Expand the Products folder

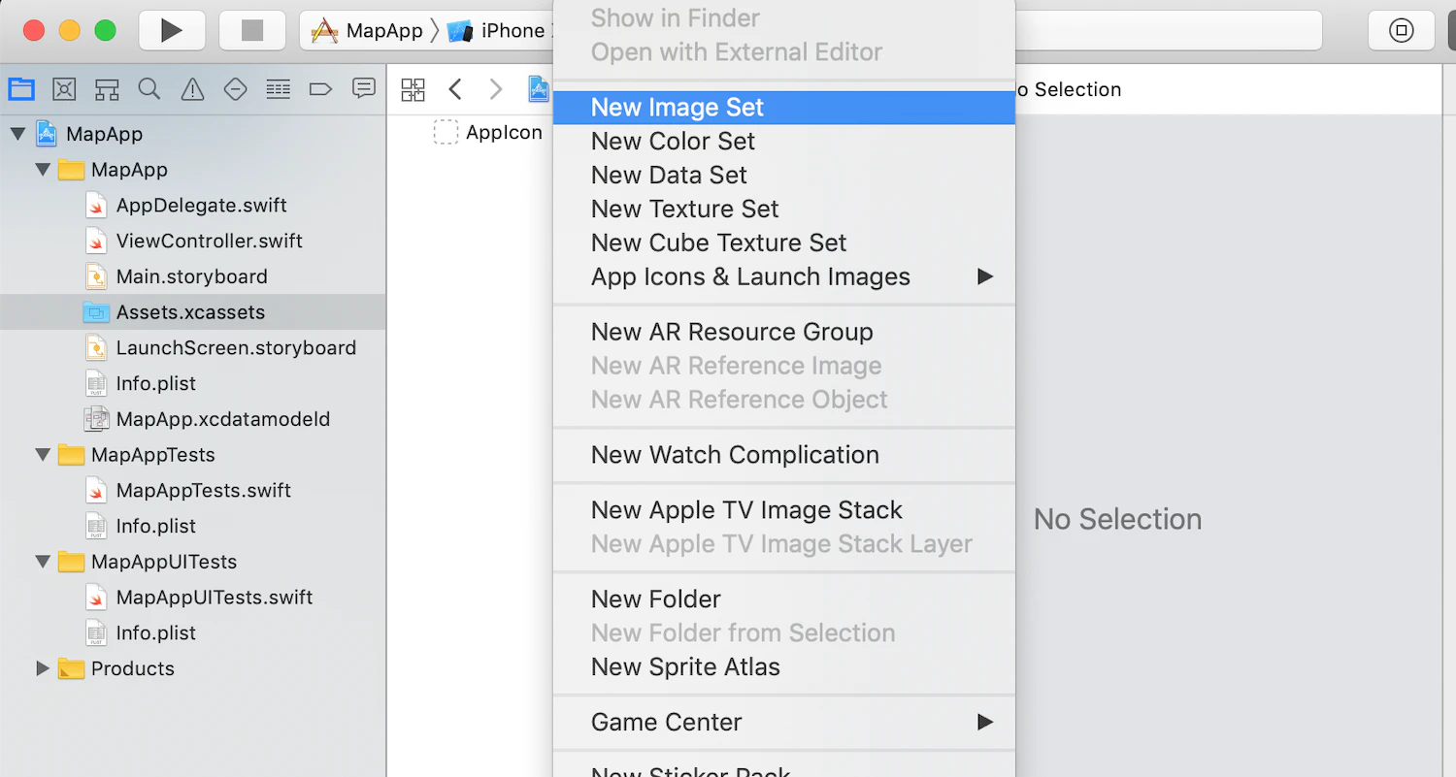pos(43,668)
